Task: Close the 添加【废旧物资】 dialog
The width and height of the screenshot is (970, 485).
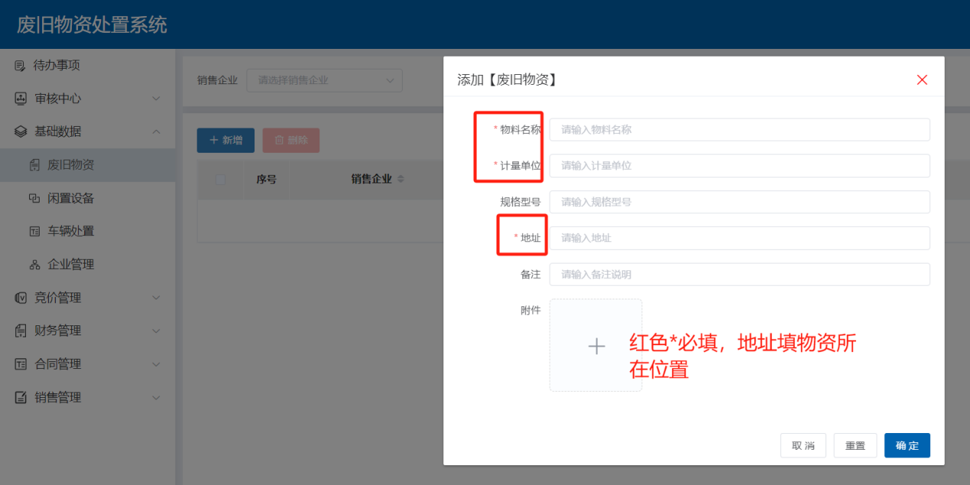Action: (922, 80)
